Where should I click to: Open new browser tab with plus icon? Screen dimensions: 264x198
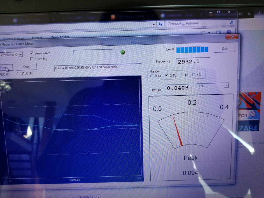coord(259,13)
